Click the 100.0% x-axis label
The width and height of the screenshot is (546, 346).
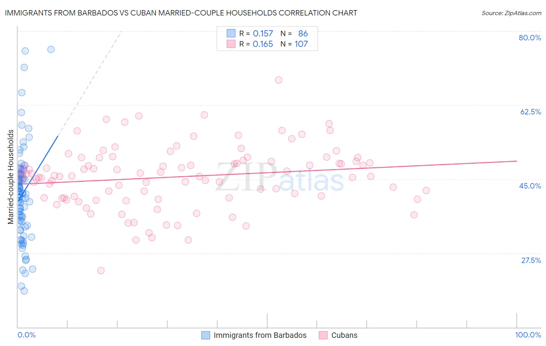[528, 335]
